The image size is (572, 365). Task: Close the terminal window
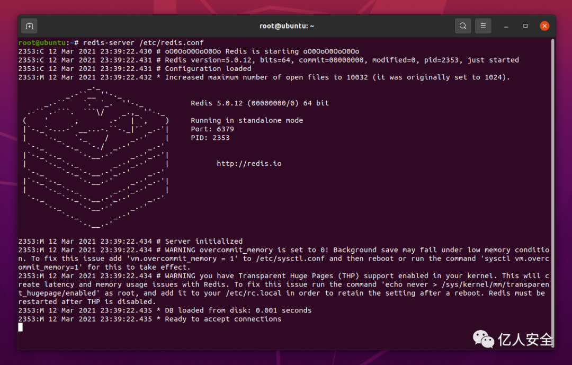point(544,26)
